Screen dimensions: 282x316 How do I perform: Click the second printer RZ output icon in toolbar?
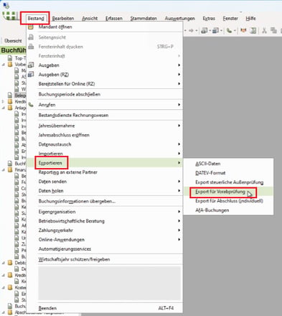[216, 31]
